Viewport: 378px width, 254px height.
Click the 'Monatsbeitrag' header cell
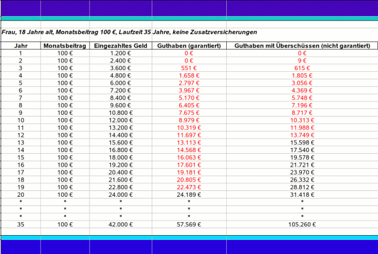point(65,46)
